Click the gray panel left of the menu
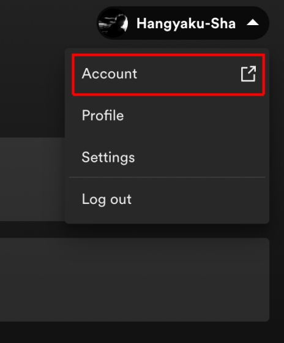The height and width of the screenshot is (343, 284). pos(32,179)
